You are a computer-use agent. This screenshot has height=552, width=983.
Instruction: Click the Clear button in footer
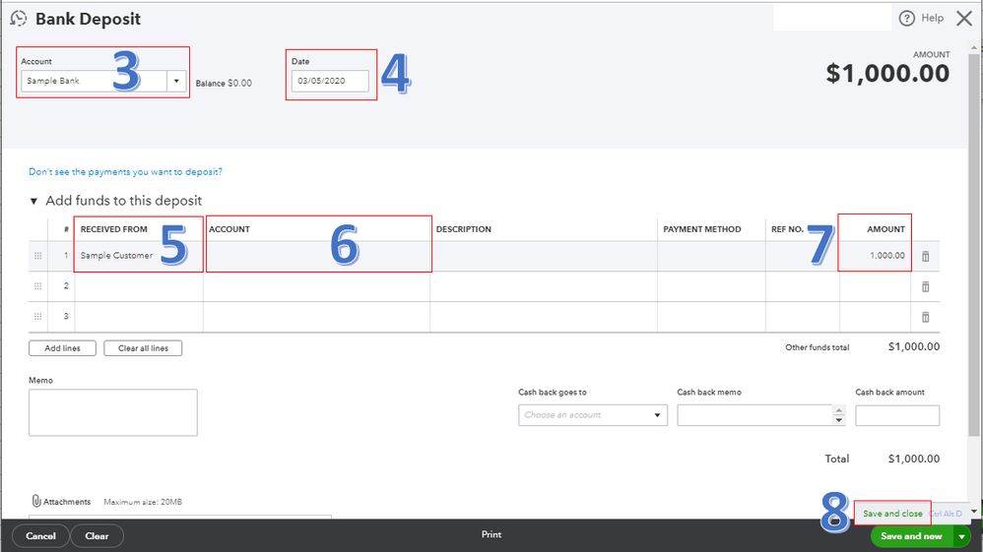97,536
